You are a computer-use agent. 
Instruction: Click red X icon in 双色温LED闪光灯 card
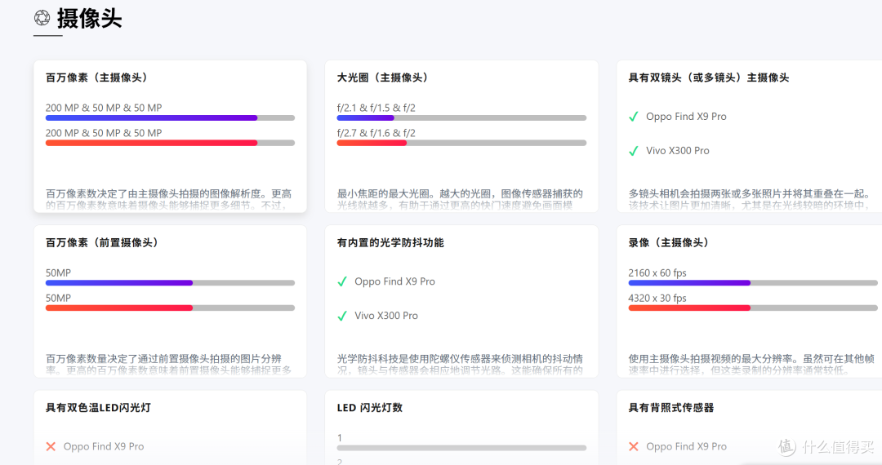tap(51, 446)
